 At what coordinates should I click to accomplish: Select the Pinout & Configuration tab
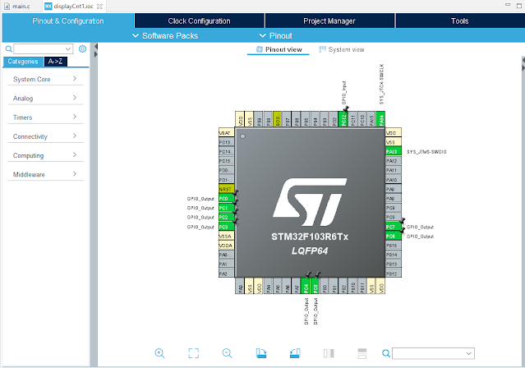point(68,21)
